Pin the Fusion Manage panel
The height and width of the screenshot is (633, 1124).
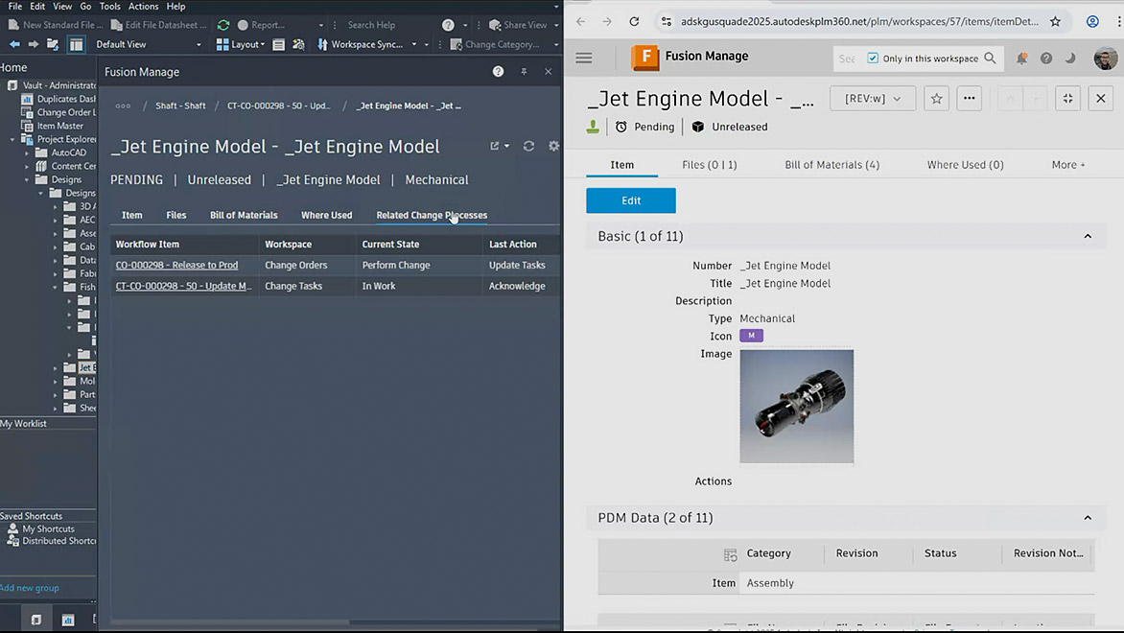pos(524,72)
